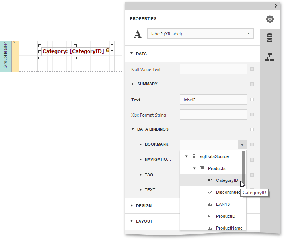The height and width of the screenshot is (240, 284).
Task: Expand the TAG binding
Action: click(x=140, y=175)
